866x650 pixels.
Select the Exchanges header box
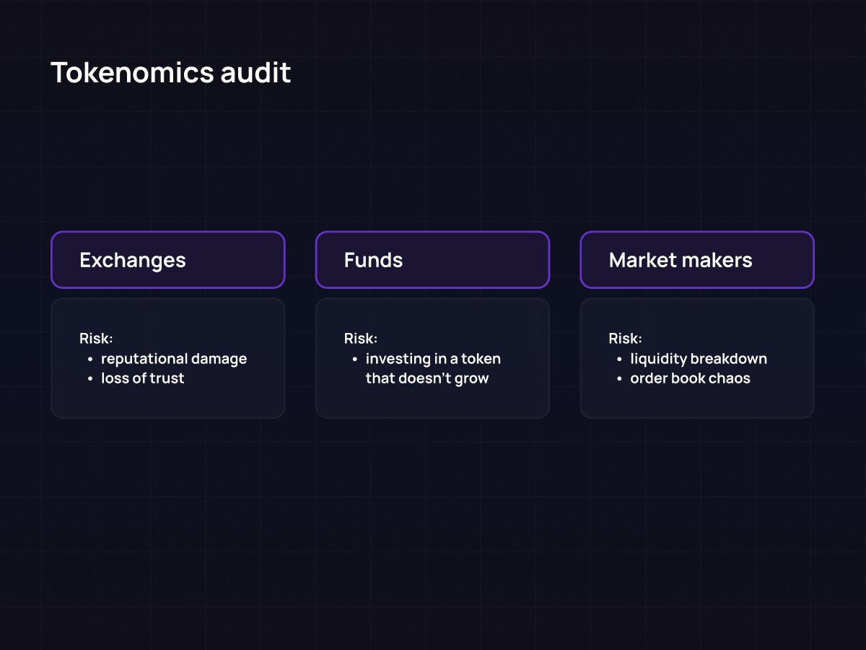(167, 260)
